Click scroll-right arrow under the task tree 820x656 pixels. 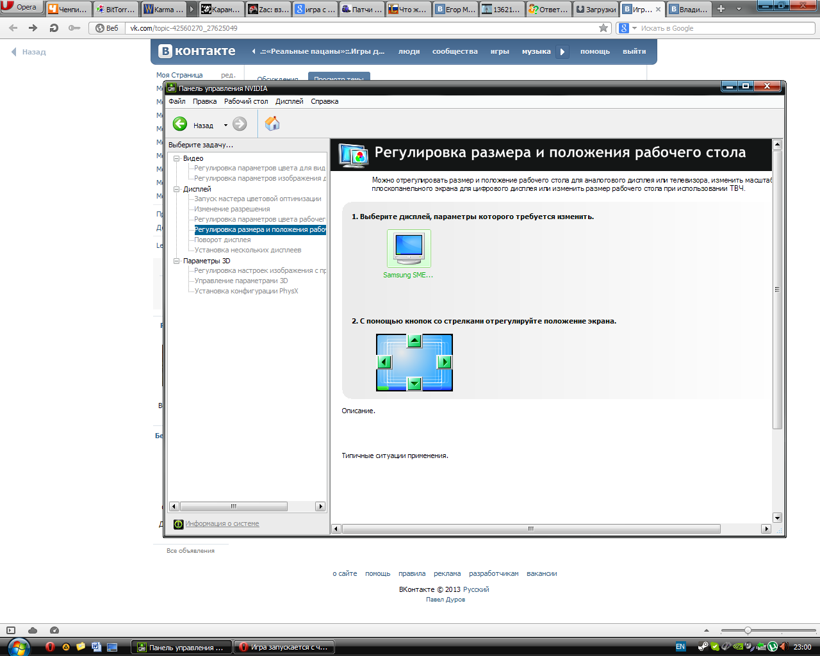(320, 506)
